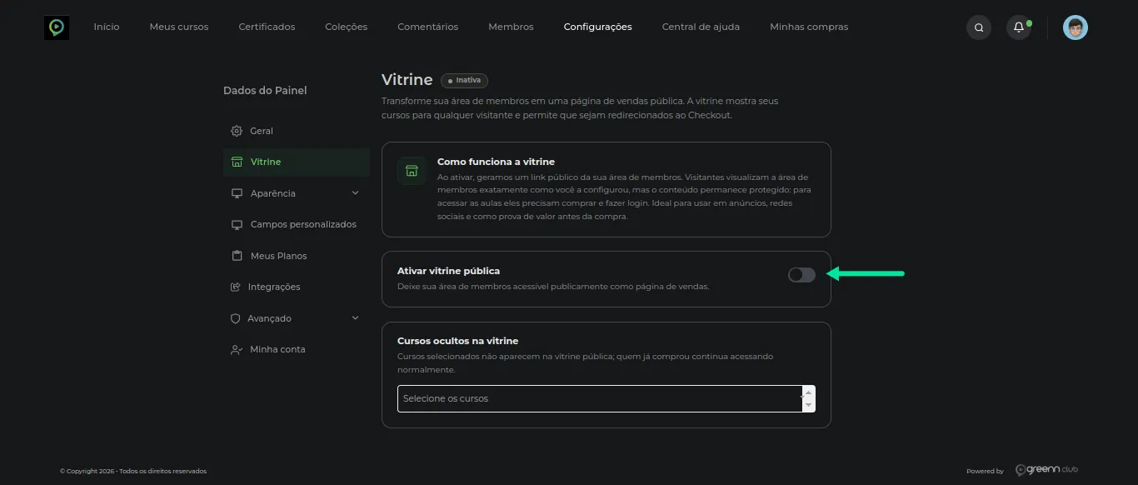Click the Powered by text
Screen dimensions: 1138x485
(985, 471)
